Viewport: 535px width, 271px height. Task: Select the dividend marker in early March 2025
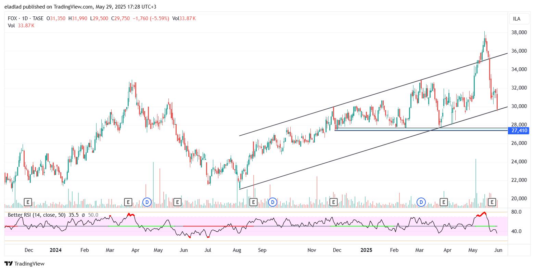[x=421, y=202]
